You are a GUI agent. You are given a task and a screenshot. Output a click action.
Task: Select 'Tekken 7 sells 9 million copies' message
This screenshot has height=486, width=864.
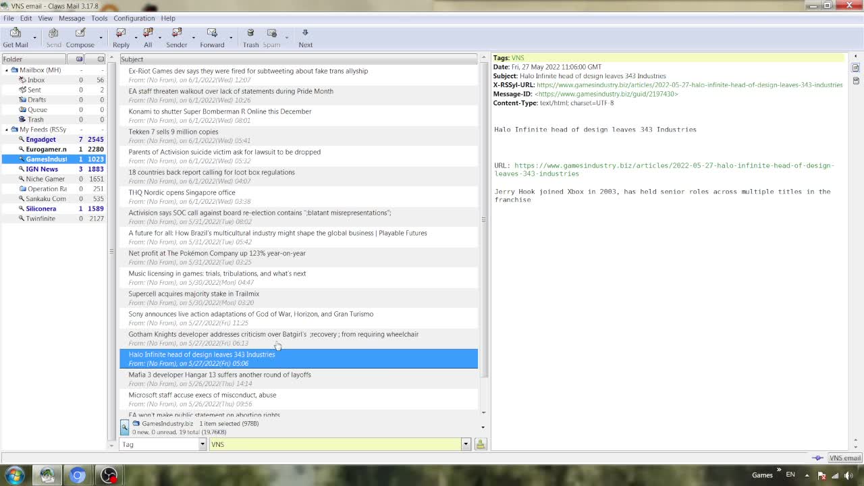click(x=298, y=136)
